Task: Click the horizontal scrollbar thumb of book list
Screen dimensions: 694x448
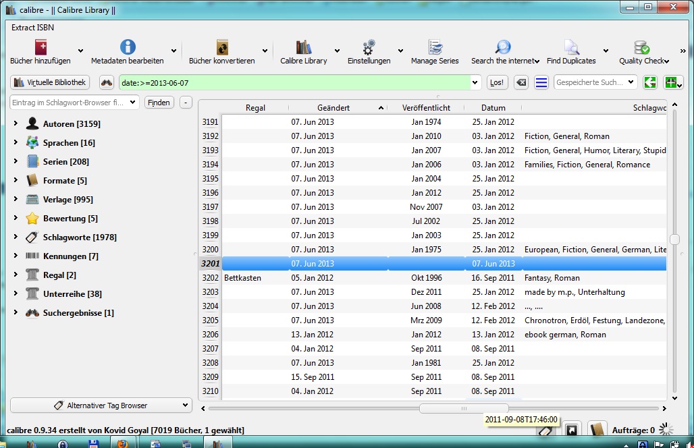Action: (464, 408)
